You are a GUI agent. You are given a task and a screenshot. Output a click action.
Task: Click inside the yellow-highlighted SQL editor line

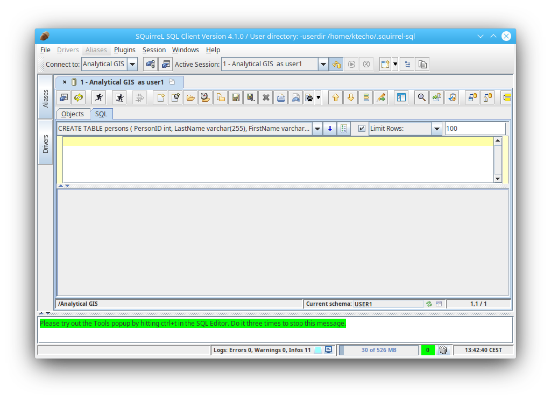tap(278, 141)
